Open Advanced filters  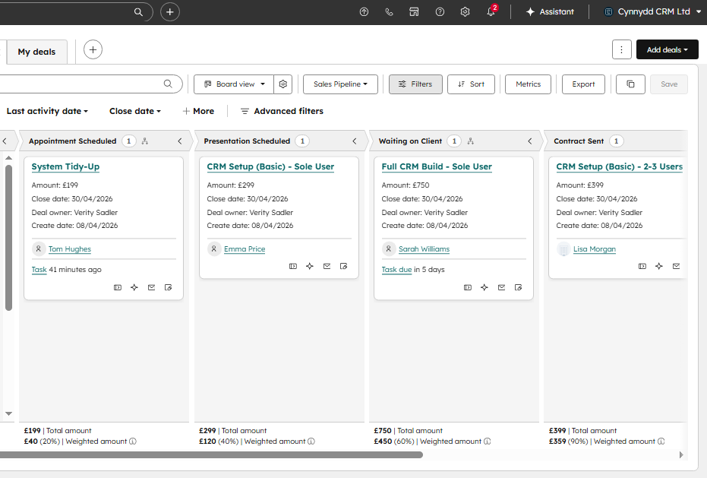coord(282,111)
